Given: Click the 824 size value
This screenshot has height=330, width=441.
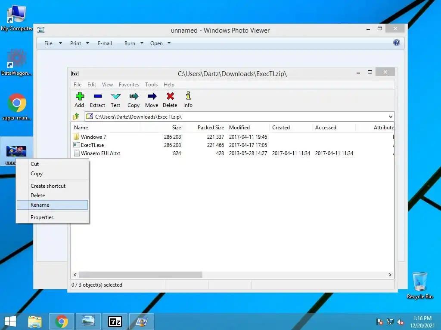Looking at the screenshot, I should tap(177, 153).
